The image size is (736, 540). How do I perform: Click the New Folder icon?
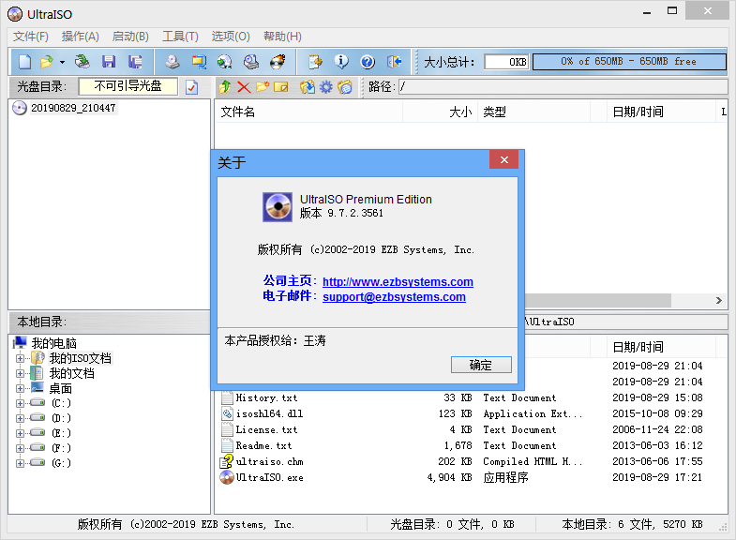(263, 87)
